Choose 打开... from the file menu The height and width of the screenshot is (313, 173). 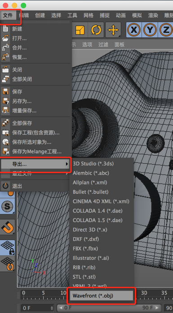coord(36,38)
